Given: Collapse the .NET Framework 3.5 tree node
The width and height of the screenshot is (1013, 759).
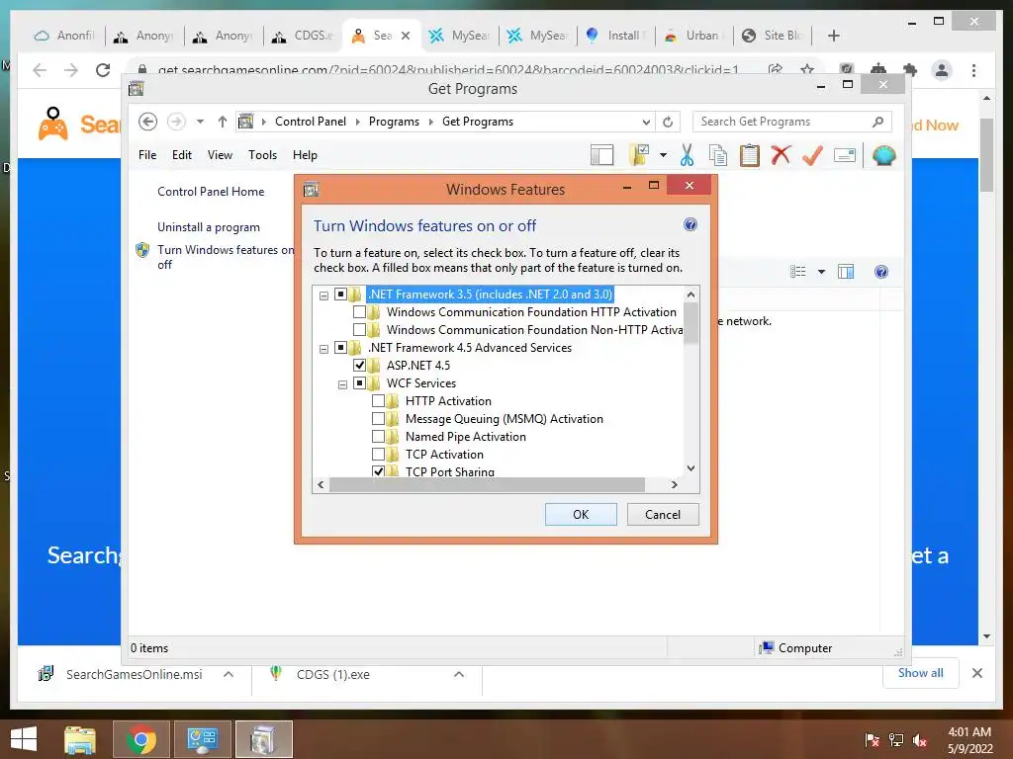Looking at the screenshot, I should tap(323, 295).
